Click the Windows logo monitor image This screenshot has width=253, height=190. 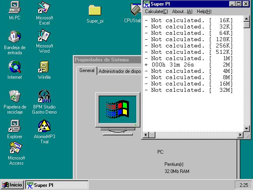point(118,114)
